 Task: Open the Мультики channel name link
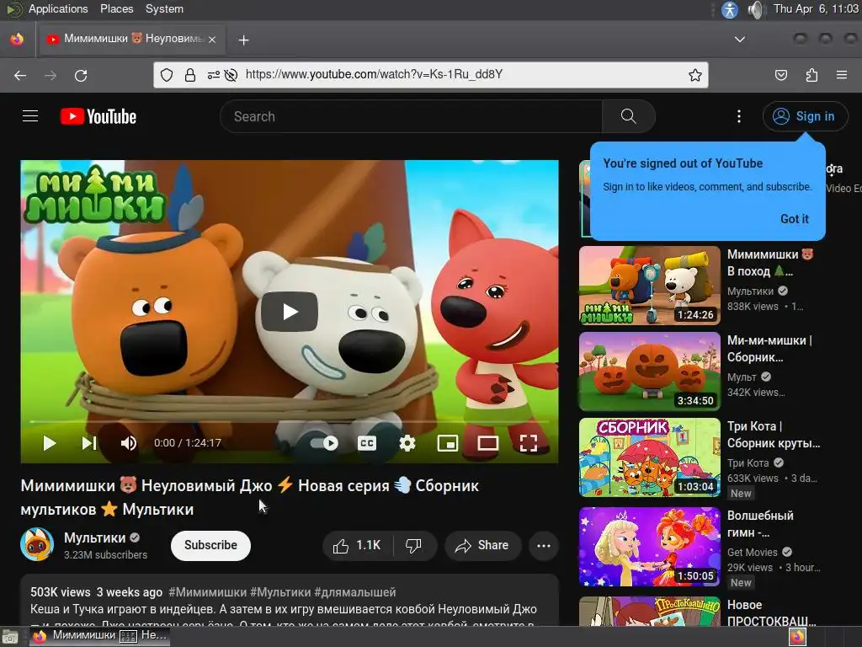[94, 537]
